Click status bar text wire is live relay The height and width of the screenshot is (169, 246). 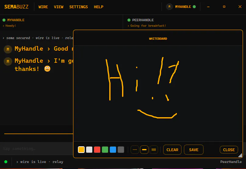40,162
